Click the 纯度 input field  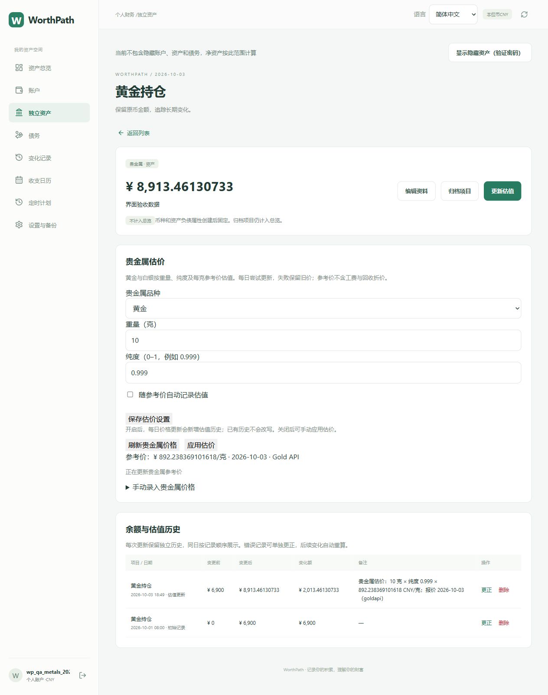point(323,373)
